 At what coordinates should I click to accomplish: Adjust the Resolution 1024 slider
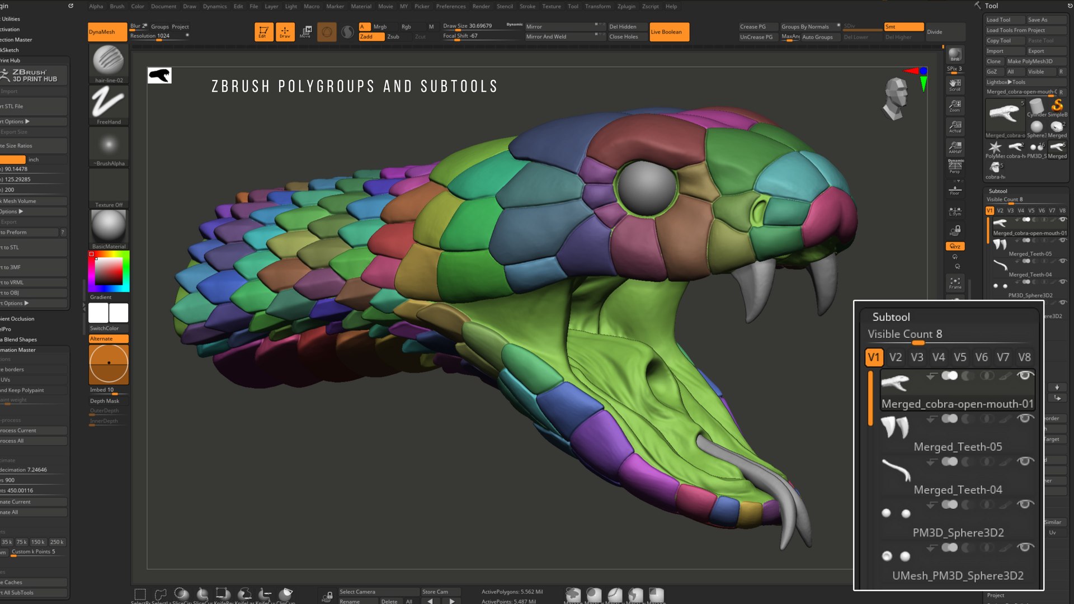pyautogui.click(x=159, y=36)
